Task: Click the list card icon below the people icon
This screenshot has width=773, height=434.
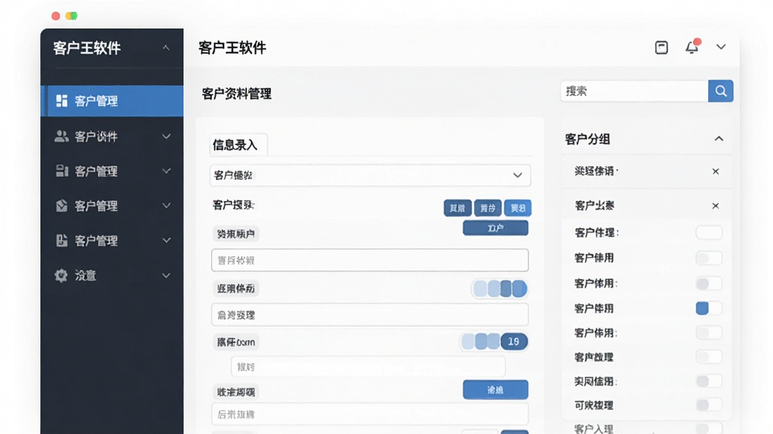Action: point(62,171)
